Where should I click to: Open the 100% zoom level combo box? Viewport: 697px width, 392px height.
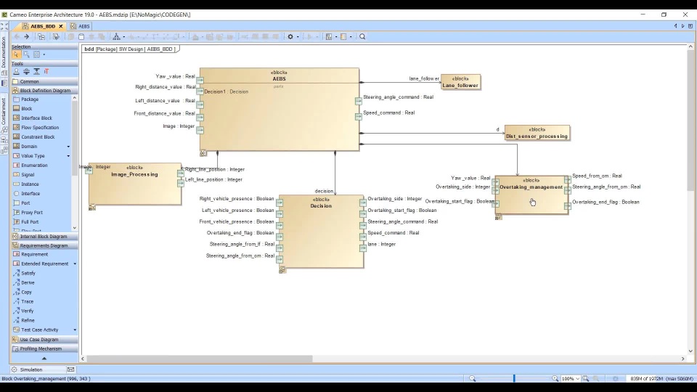(571, 379)
